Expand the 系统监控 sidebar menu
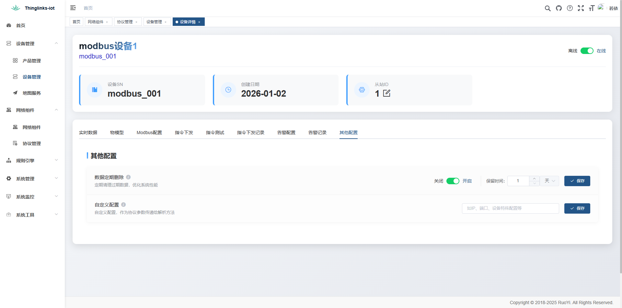Screen dimensions: 622x308 click(32, 197)
